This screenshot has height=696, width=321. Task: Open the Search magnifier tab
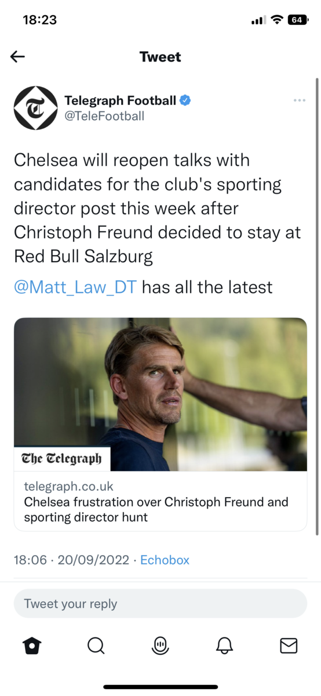[x=96, y=645]
